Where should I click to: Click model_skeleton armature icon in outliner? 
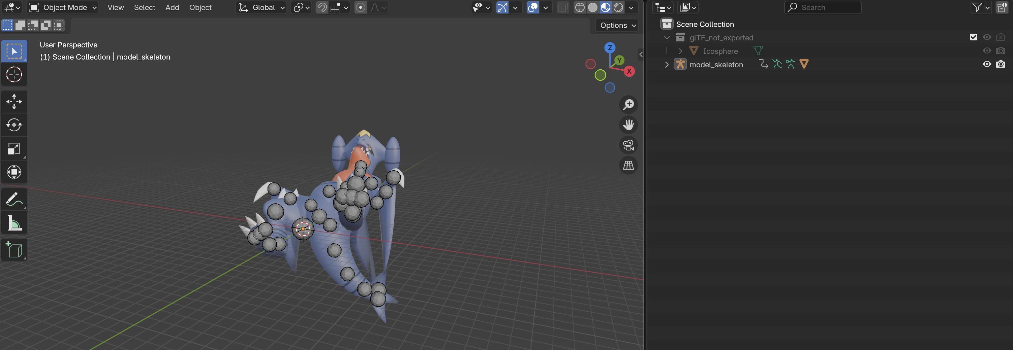pyautogui.click(x=680, y=64)
